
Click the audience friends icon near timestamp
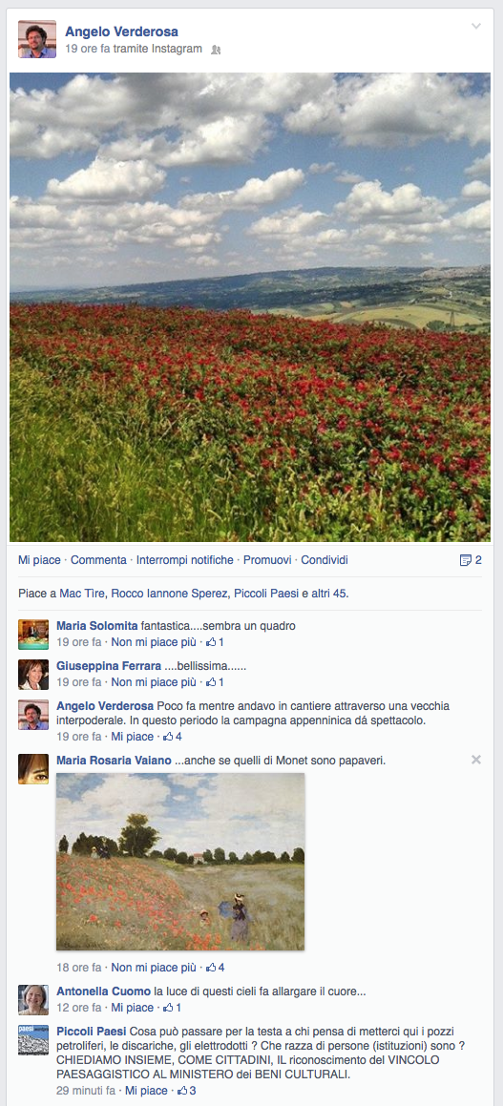click(216, 50)
